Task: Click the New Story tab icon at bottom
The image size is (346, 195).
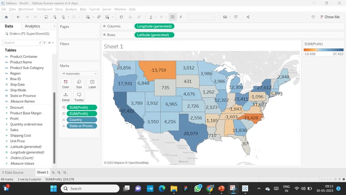Action: (65, 172)
